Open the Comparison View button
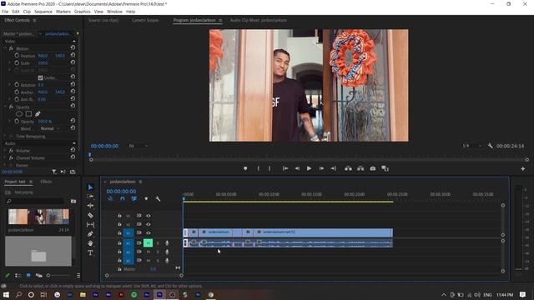The height and width of the screenshot is (300, 534). pos(385,168)
